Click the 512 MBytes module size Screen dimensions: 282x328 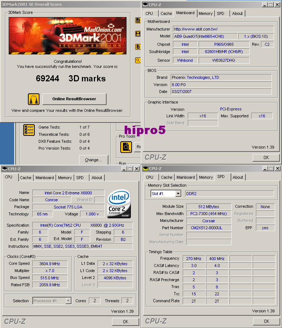[x=209, y=207]
